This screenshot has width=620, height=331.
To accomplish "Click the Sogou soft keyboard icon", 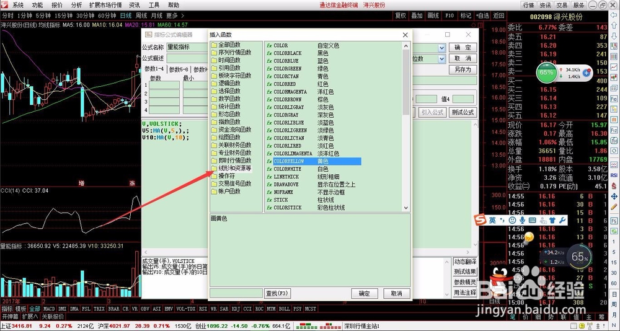I will [532, 220].
